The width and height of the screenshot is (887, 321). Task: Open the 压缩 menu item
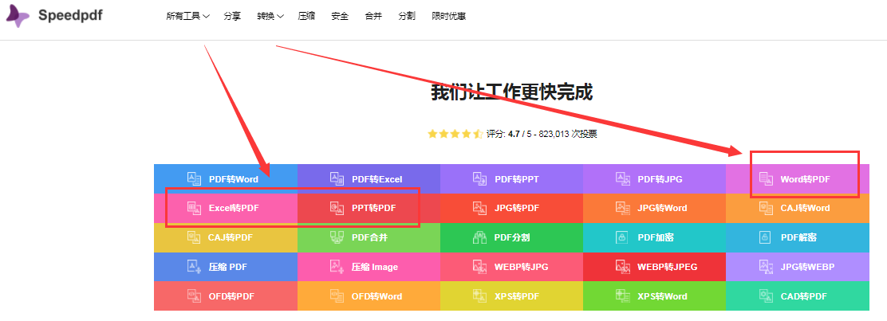coord(306,17)
